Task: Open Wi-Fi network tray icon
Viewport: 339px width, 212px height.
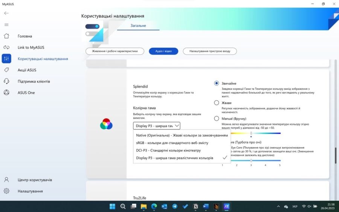Action: [304, 206]
